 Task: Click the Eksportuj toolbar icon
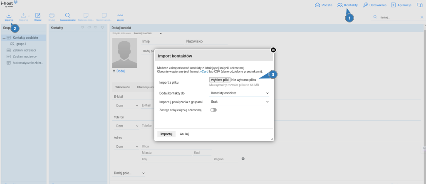pyautogui.click(x=23, y=17)
